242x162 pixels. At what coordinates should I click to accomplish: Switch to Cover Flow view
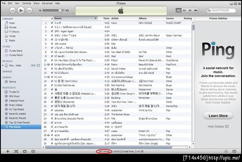point(196,10)
